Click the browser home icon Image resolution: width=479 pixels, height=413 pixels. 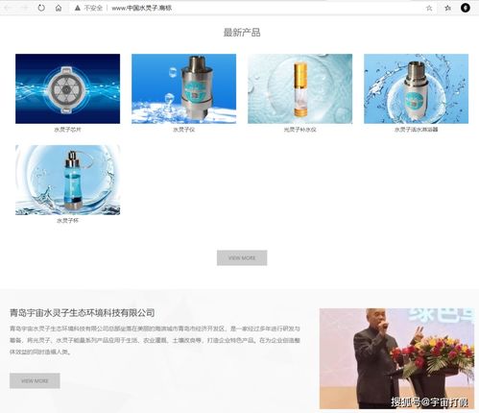coord(59,8)
